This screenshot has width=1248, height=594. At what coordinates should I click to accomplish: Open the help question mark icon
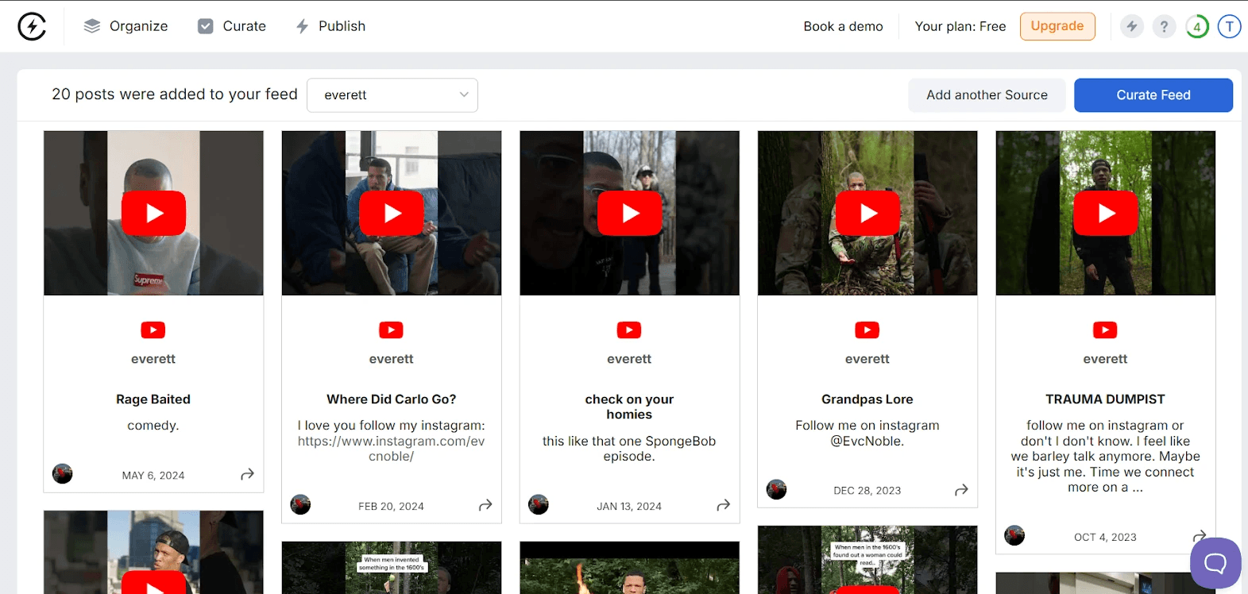[x=1164, y=26]
